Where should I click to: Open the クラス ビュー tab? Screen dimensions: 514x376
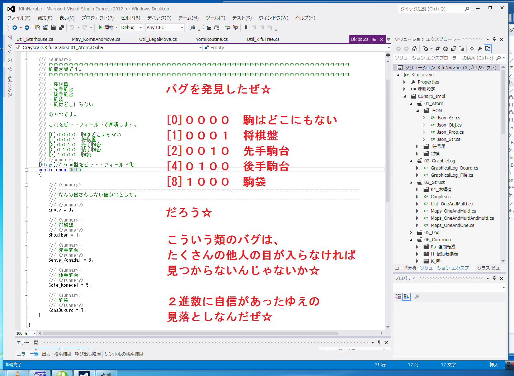pyautogui.click(x=491, y=268)
